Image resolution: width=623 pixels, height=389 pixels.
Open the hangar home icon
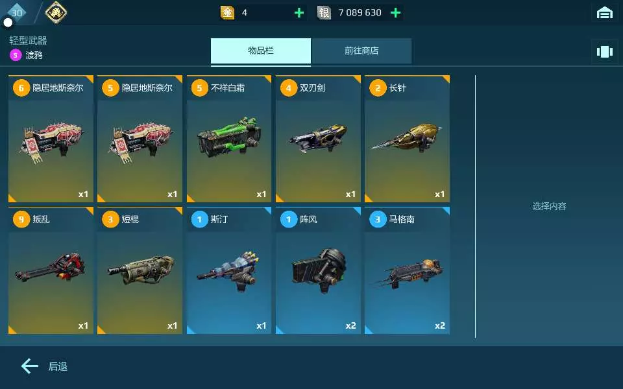604,13
